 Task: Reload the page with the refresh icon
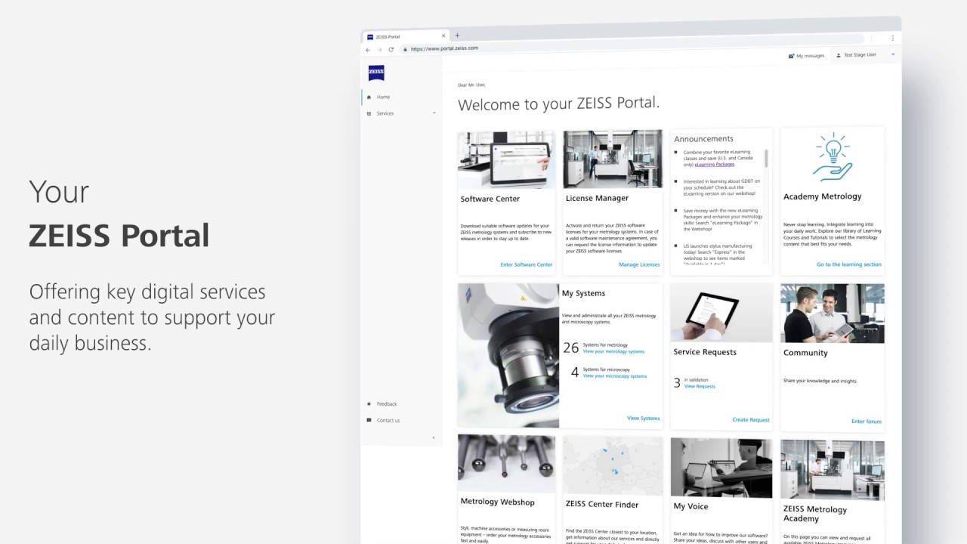pyautogui.click(x=391, y=49)
